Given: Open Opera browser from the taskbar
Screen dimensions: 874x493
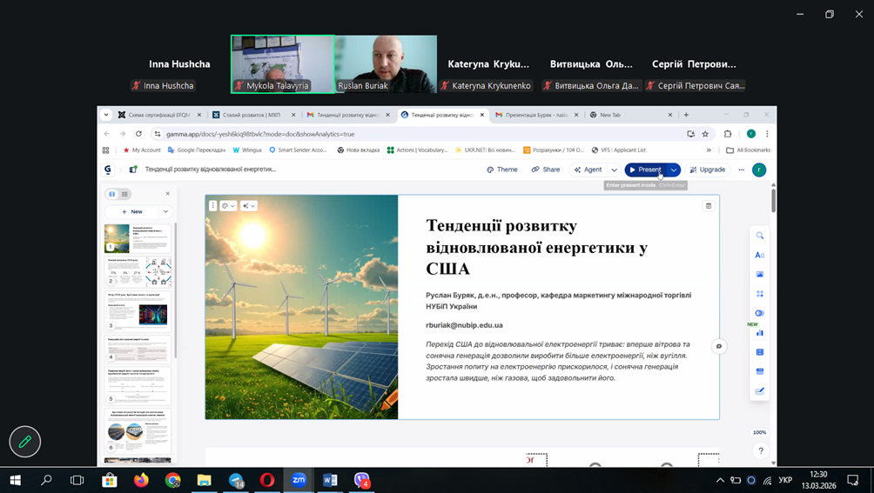Looking at the screenshot, I should pos(267,480).
